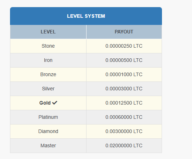Screen dimensions: 192x159
Task: Click the LEVEL SYSTEM header title
Action: coord(86,16)
